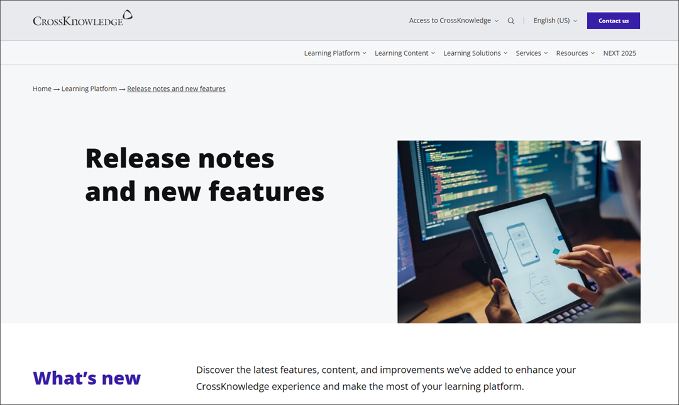Open the English (US) language selector
The image size is (679, 405).
click(x=555, y=20)
